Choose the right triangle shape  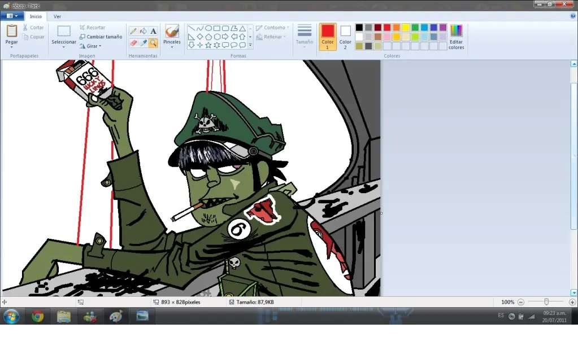point(192,37)
